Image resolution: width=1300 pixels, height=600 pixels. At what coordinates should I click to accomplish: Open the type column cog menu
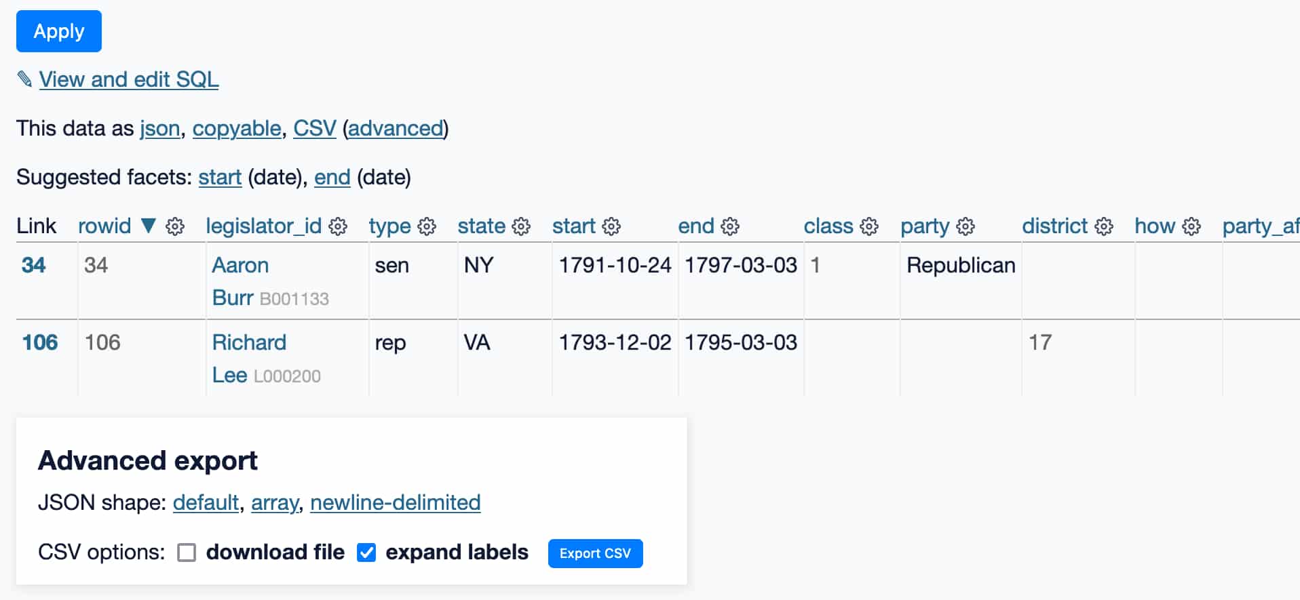pyautogui.click(x=427, y=226)
